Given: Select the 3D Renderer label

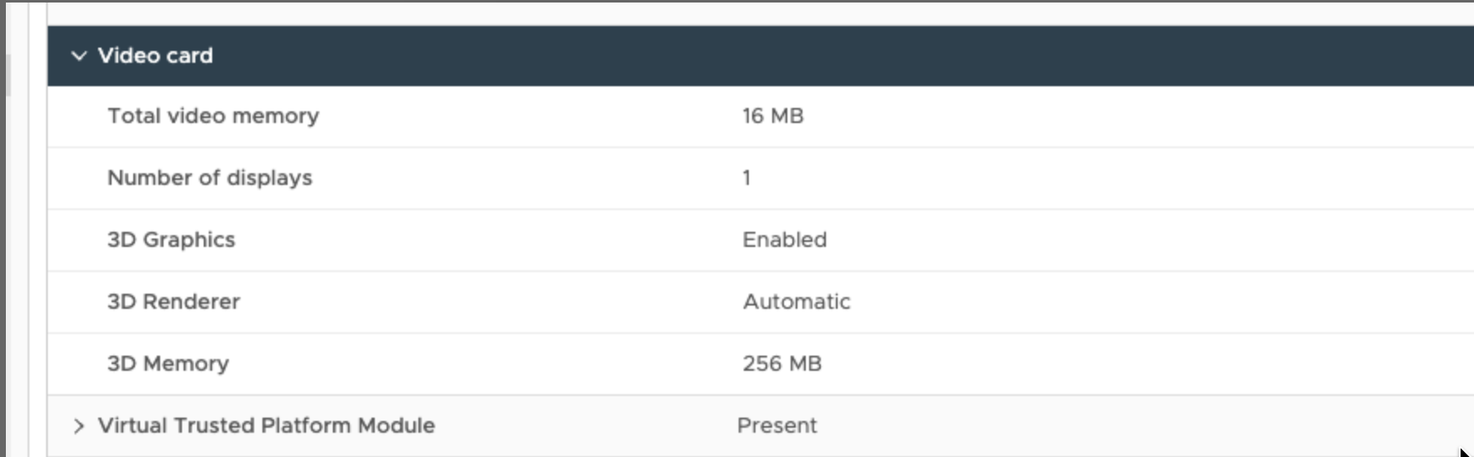Looking at the screenshot, I should (174, 302).
